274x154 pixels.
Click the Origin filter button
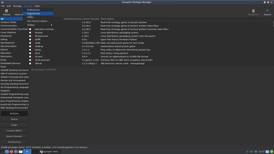14,125
